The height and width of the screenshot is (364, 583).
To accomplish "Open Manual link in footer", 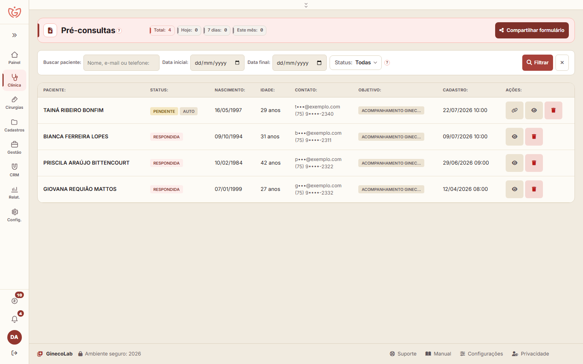I will 438,354.
